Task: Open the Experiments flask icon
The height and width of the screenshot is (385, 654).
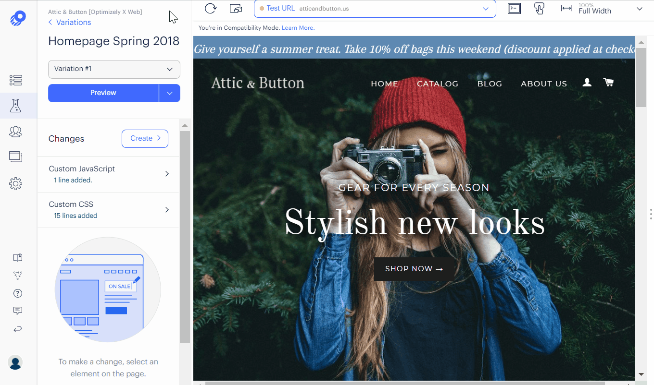Action: point(16,106)
